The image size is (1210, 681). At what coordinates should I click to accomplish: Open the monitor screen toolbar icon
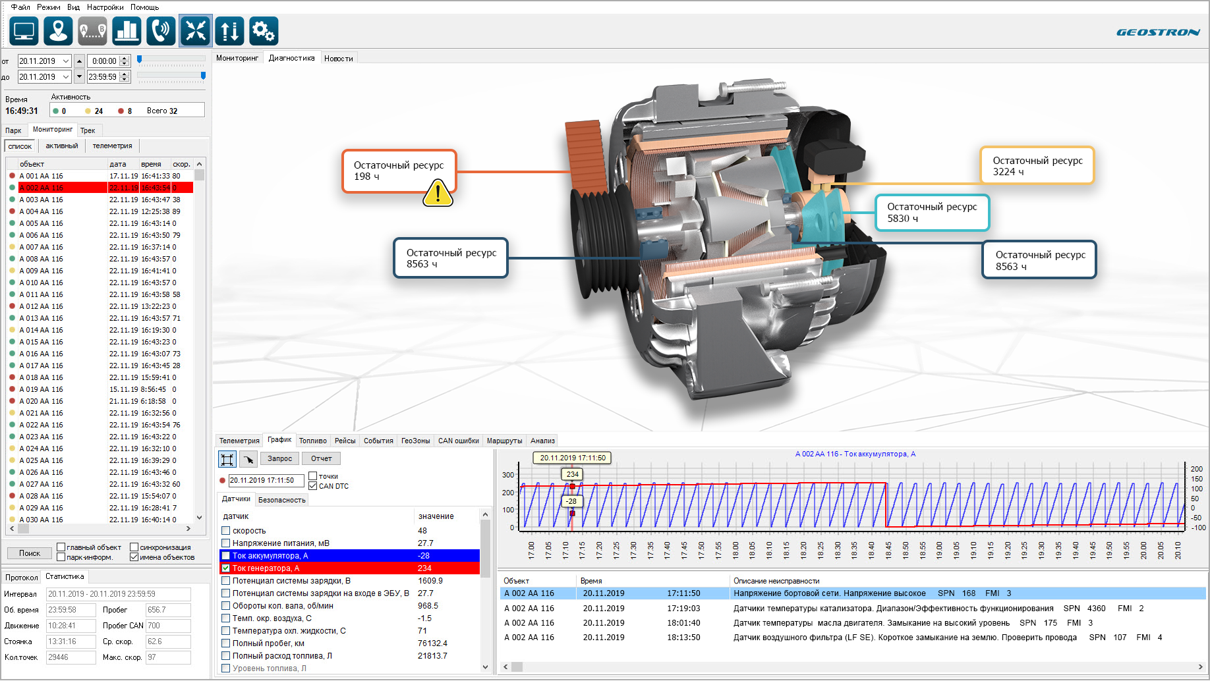tap(24, 31)
